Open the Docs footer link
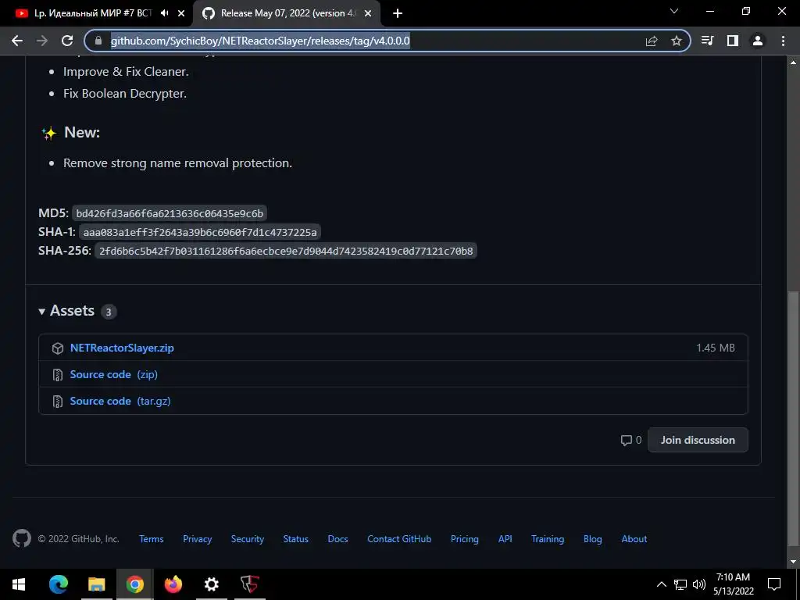 tap(337, 539)
